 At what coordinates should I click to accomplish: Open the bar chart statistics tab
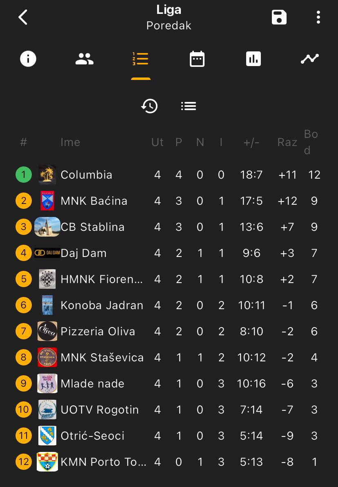tap(253, 59)
